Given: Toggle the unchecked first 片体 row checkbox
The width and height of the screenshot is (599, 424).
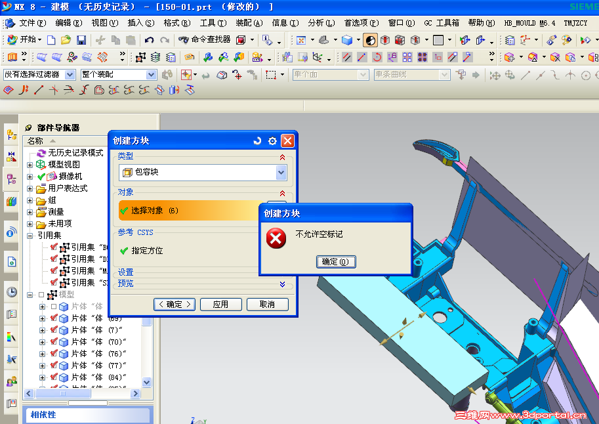Looking at the screenshot, I should coord(54,307).
